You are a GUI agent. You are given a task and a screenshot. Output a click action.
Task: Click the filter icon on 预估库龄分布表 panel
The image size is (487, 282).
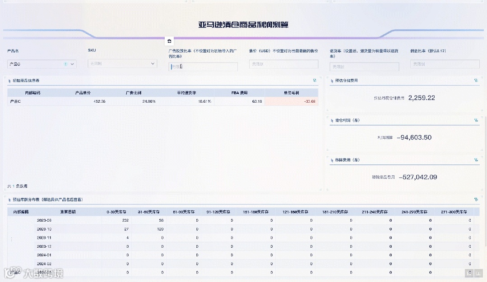[476, 200]
